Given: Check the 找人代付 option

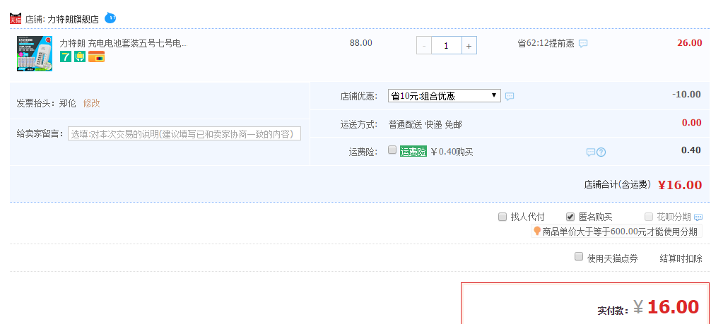Looking at the screenshot, I should 503,217.
